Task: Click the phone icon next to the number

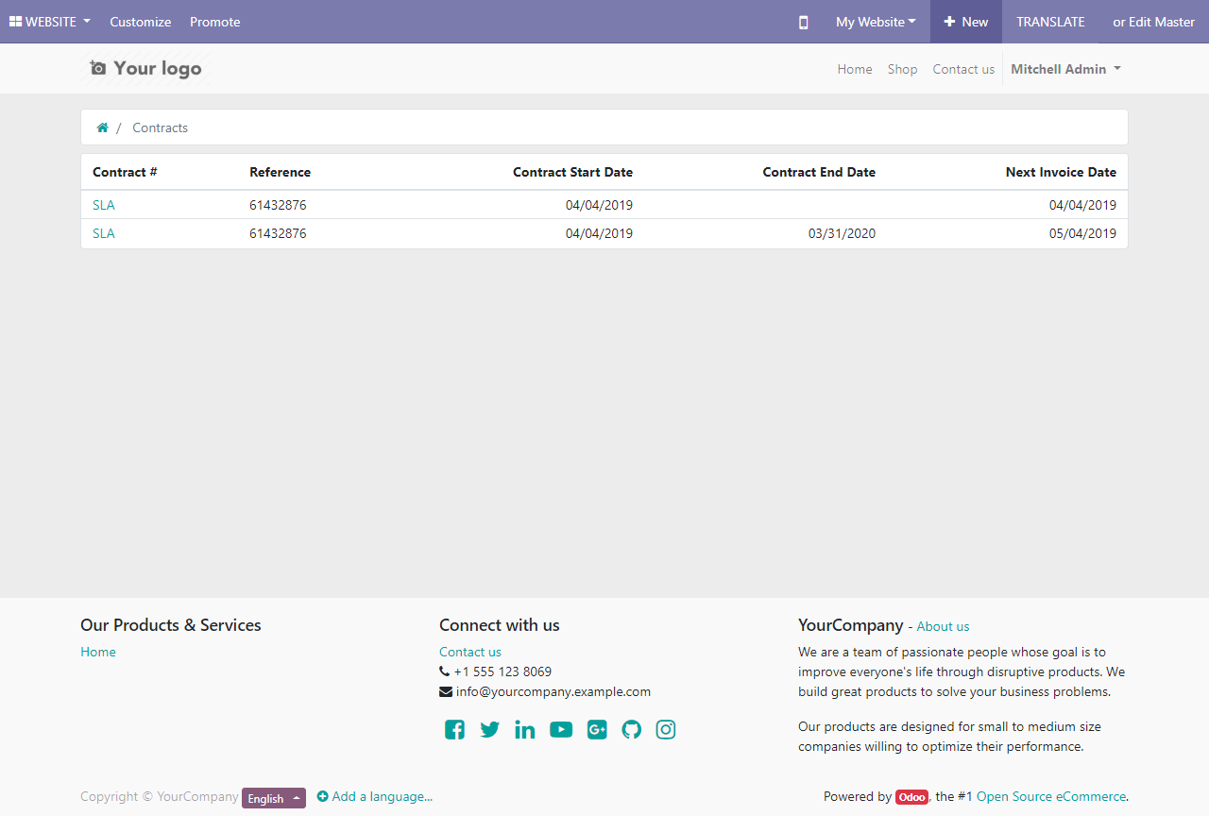Action: [443, 671]
